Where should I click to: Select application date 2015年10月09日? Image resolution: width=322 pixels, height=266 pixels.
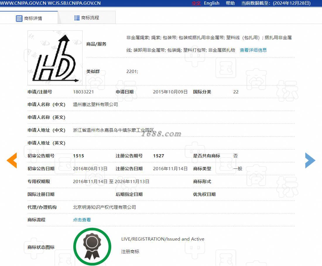(x=170, y=92)
